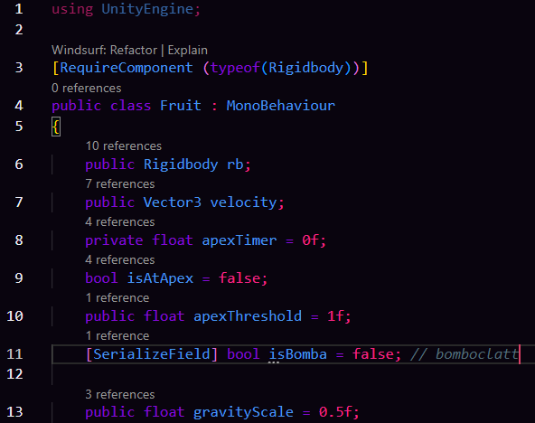Click the '// bomboclatt' comment
Image resolution: width=535 pixels, height=423 pixels.
click(x=464, y=354)
